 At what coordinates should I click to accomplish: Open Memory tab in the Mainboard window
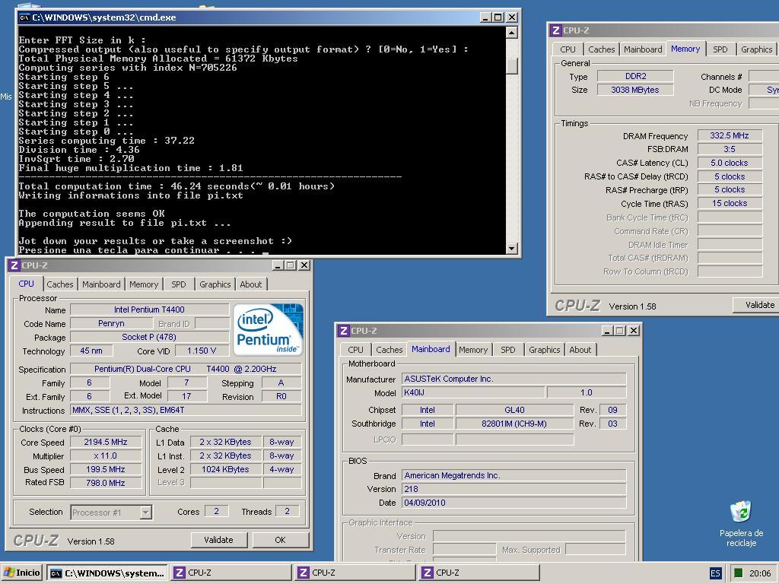point(473,350)
